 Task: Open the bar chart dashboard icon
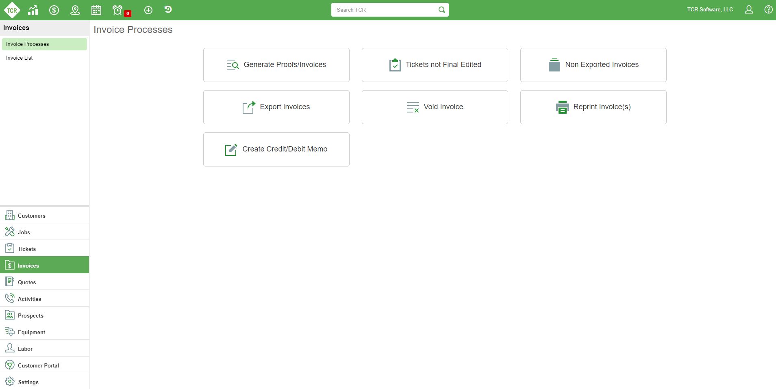(33, 10)
